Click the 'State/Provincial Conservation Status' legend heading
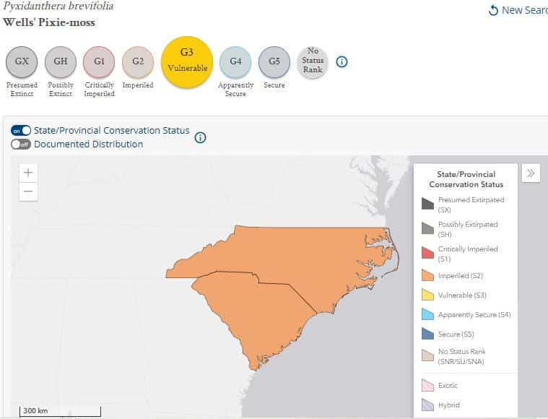 click(466, 179)
